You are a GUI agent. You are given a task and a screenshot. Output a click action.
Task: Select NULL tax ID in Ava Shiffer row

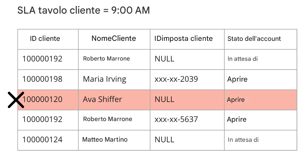tap(187, 100)
